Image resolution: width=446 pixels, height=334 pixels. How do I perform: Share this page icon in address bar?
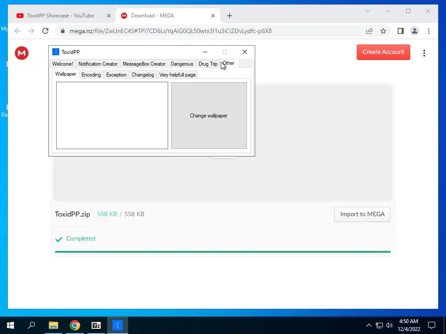369,31
